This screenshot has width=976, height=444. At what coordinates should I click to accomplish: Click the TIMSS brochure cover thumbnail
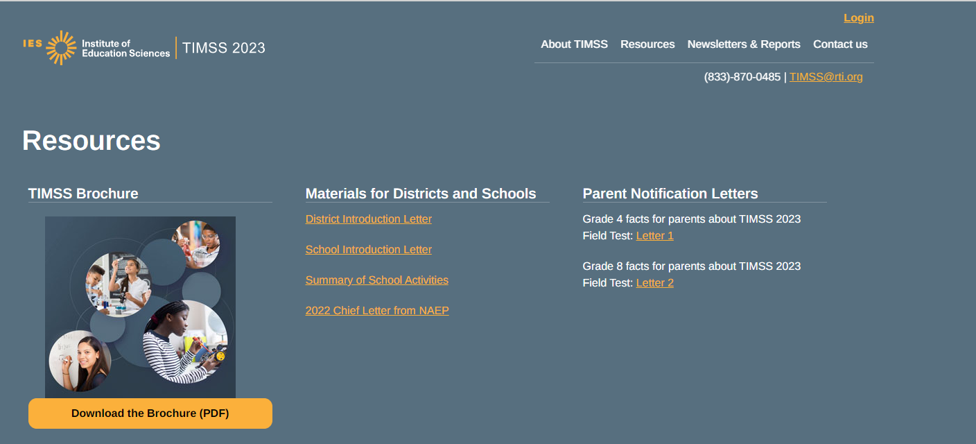(x=140, y=307)
